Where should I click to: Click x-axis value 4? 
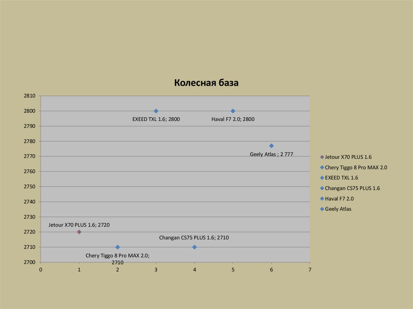pos(194,270)
